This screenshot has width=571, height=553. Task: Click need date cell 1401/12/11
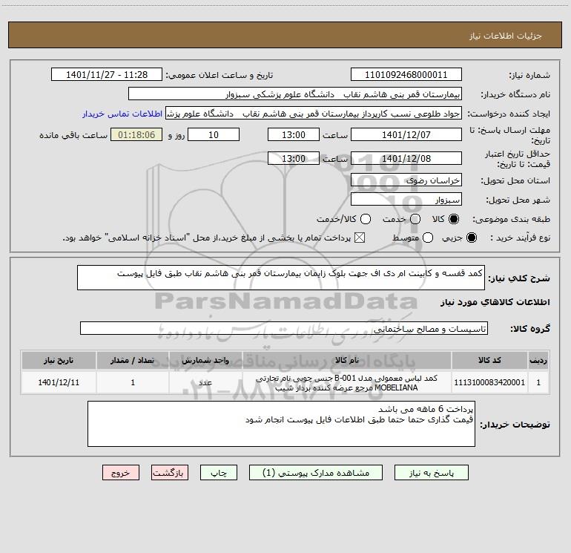59,382
